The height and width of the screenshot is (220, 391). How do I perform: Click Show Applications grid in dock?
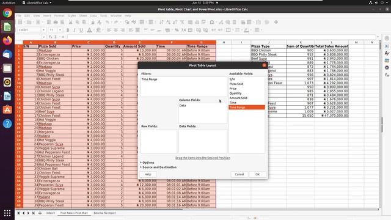[7, 213]
